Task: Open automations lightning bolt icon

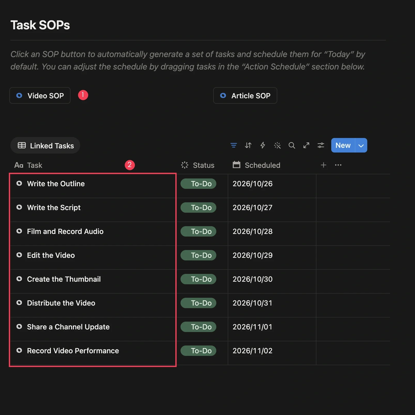Action: 263,145
